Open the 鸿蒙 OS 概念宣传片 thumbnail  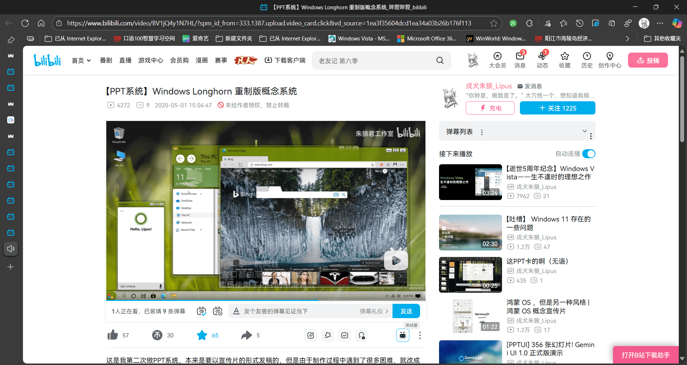click(470, 316)
